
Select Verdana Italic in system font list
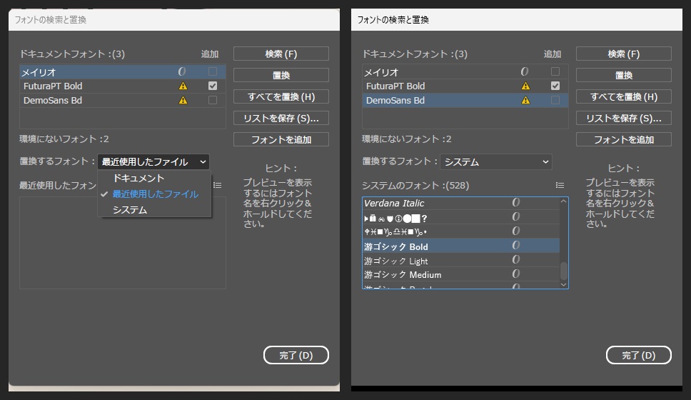[461, 203]
